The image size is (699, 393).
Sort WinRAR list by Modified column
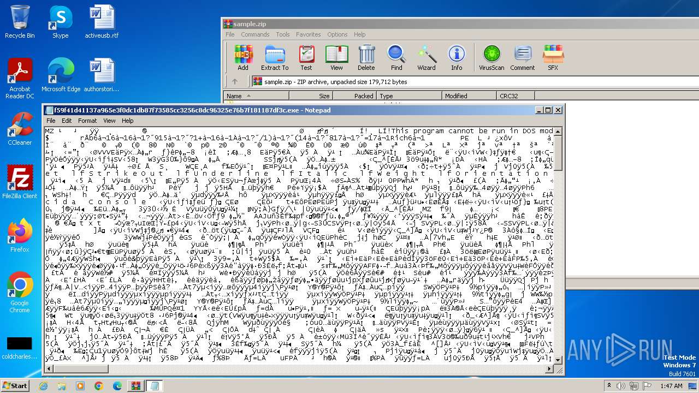(469, 96)
